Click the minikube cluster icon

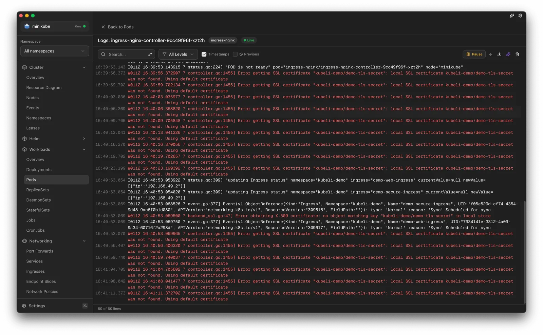27,26
